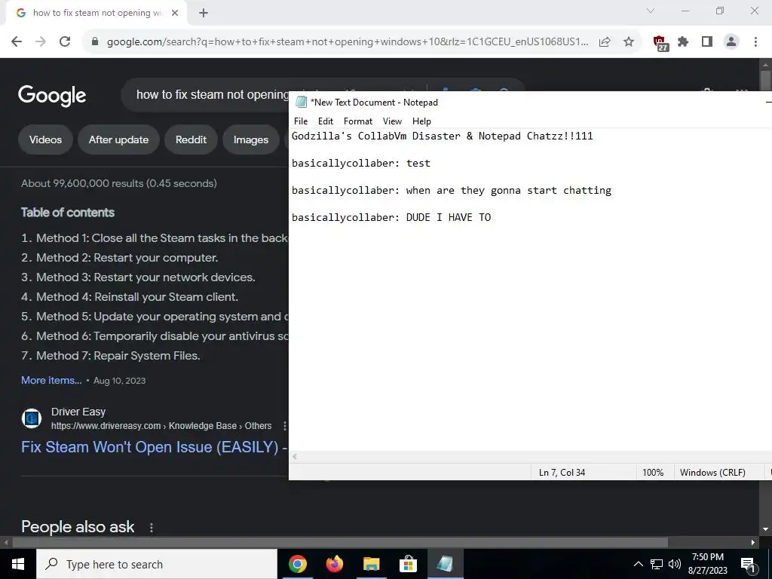772x579 pixels.
Task: Toggle Chrome's side panel
Action: [x=707, y=42]
